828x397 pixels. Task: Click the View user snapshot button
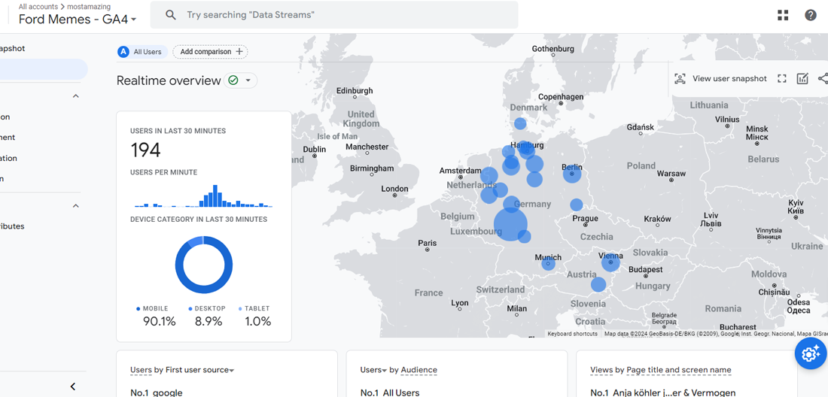pos(720,78)
